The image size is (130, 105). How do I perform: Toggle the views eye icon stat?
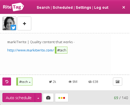70,82
